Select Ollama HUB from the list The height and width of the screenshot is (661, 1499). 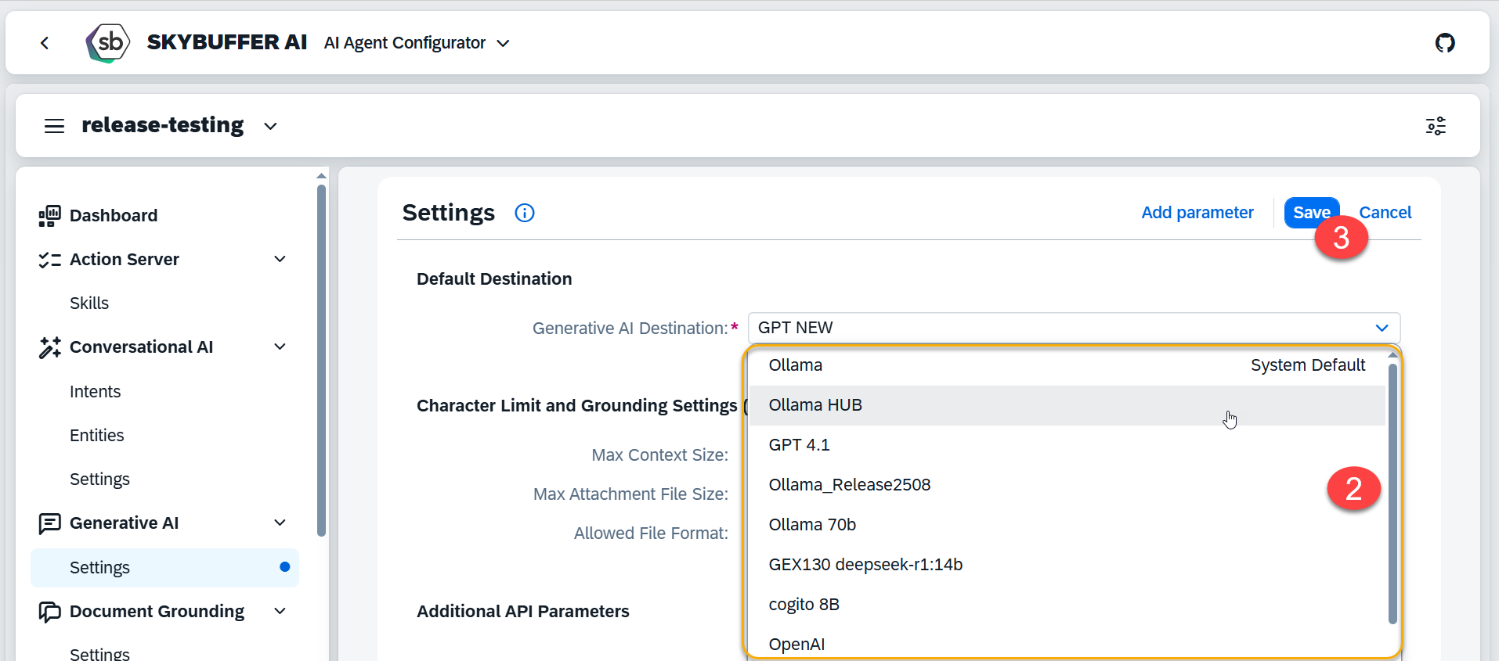point(815,405)
